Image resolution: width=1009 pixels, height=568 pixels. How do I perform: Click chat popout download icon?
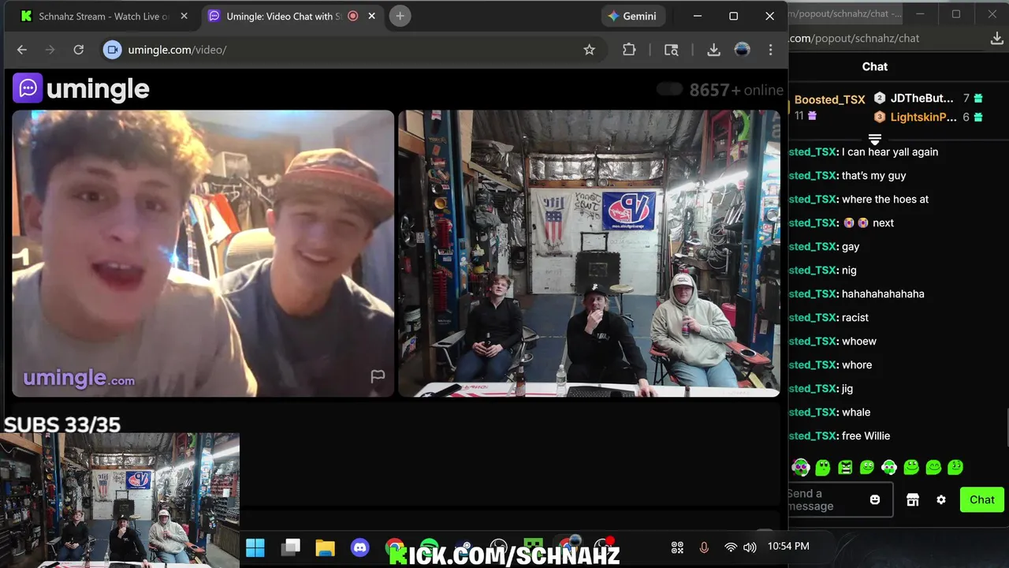coord(996,38)
